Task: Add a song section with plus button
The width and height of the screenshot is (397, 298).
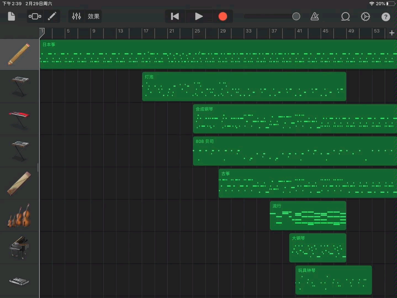Action: 392,33
